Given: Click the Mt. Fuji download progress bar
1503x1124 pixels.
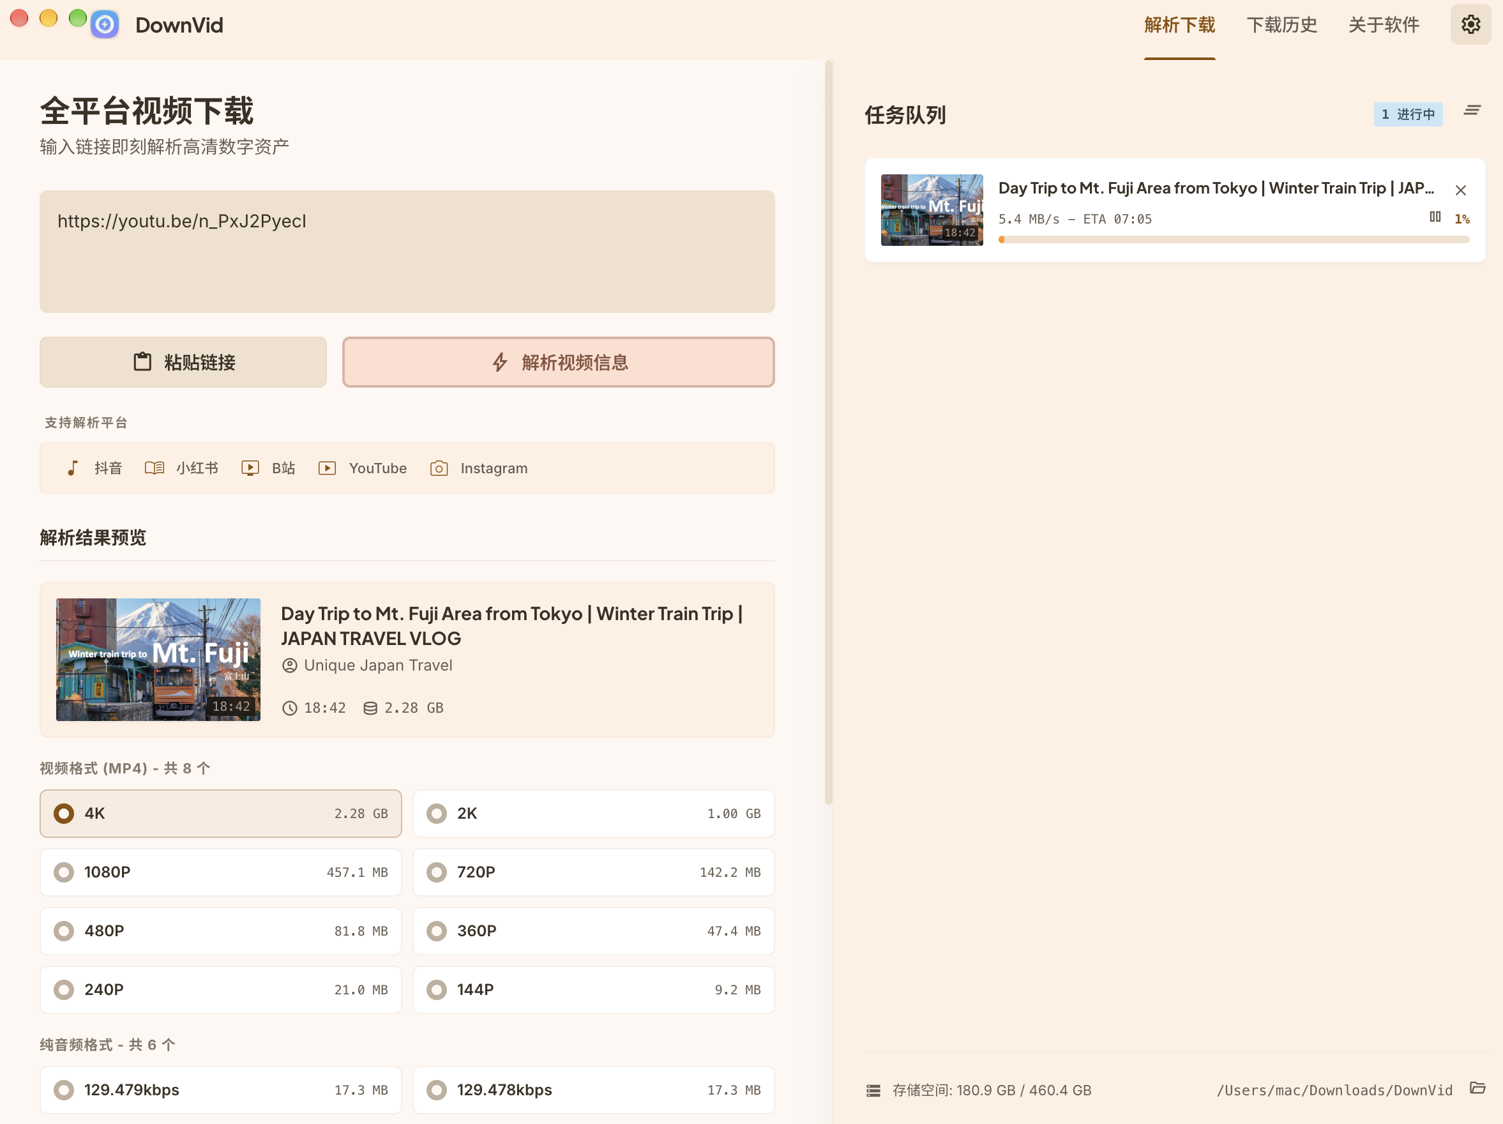Looking at the screenshot, I should pyautogui.click(x=1234, y=239).
